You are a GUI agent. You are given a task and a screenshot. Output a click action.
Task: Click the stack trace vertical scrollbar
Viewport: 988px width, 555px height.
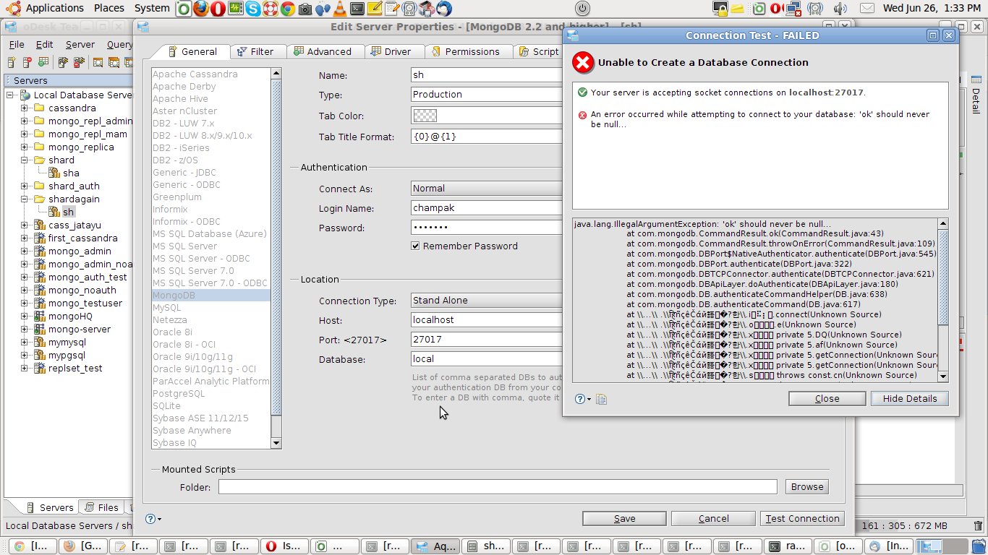tap(943, 300)
